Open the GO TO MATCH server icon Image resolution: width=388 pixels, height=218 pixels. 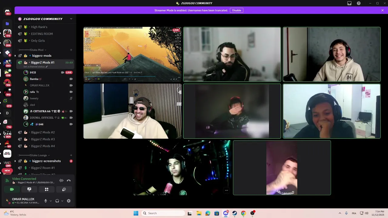tap(7, 154)
